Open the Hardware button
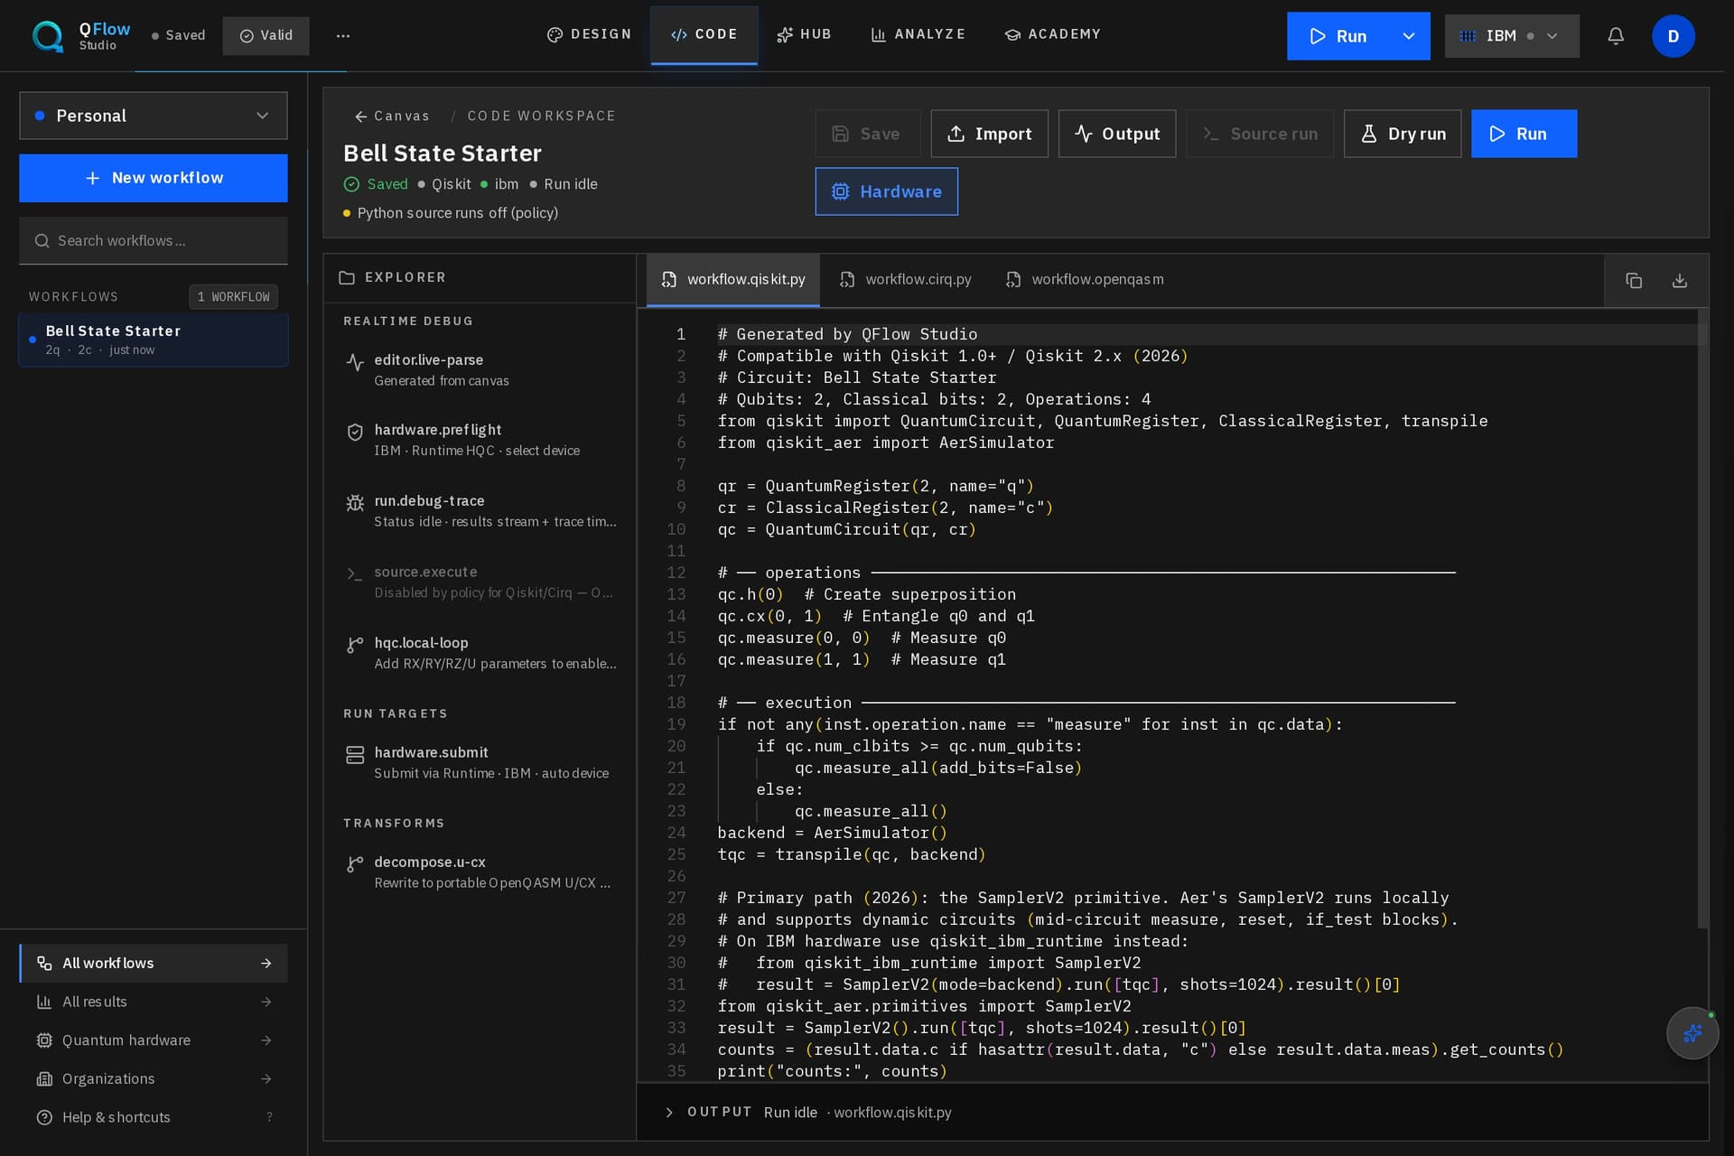Screen dimensions: 1734x1156 click(x=886, y=191)
